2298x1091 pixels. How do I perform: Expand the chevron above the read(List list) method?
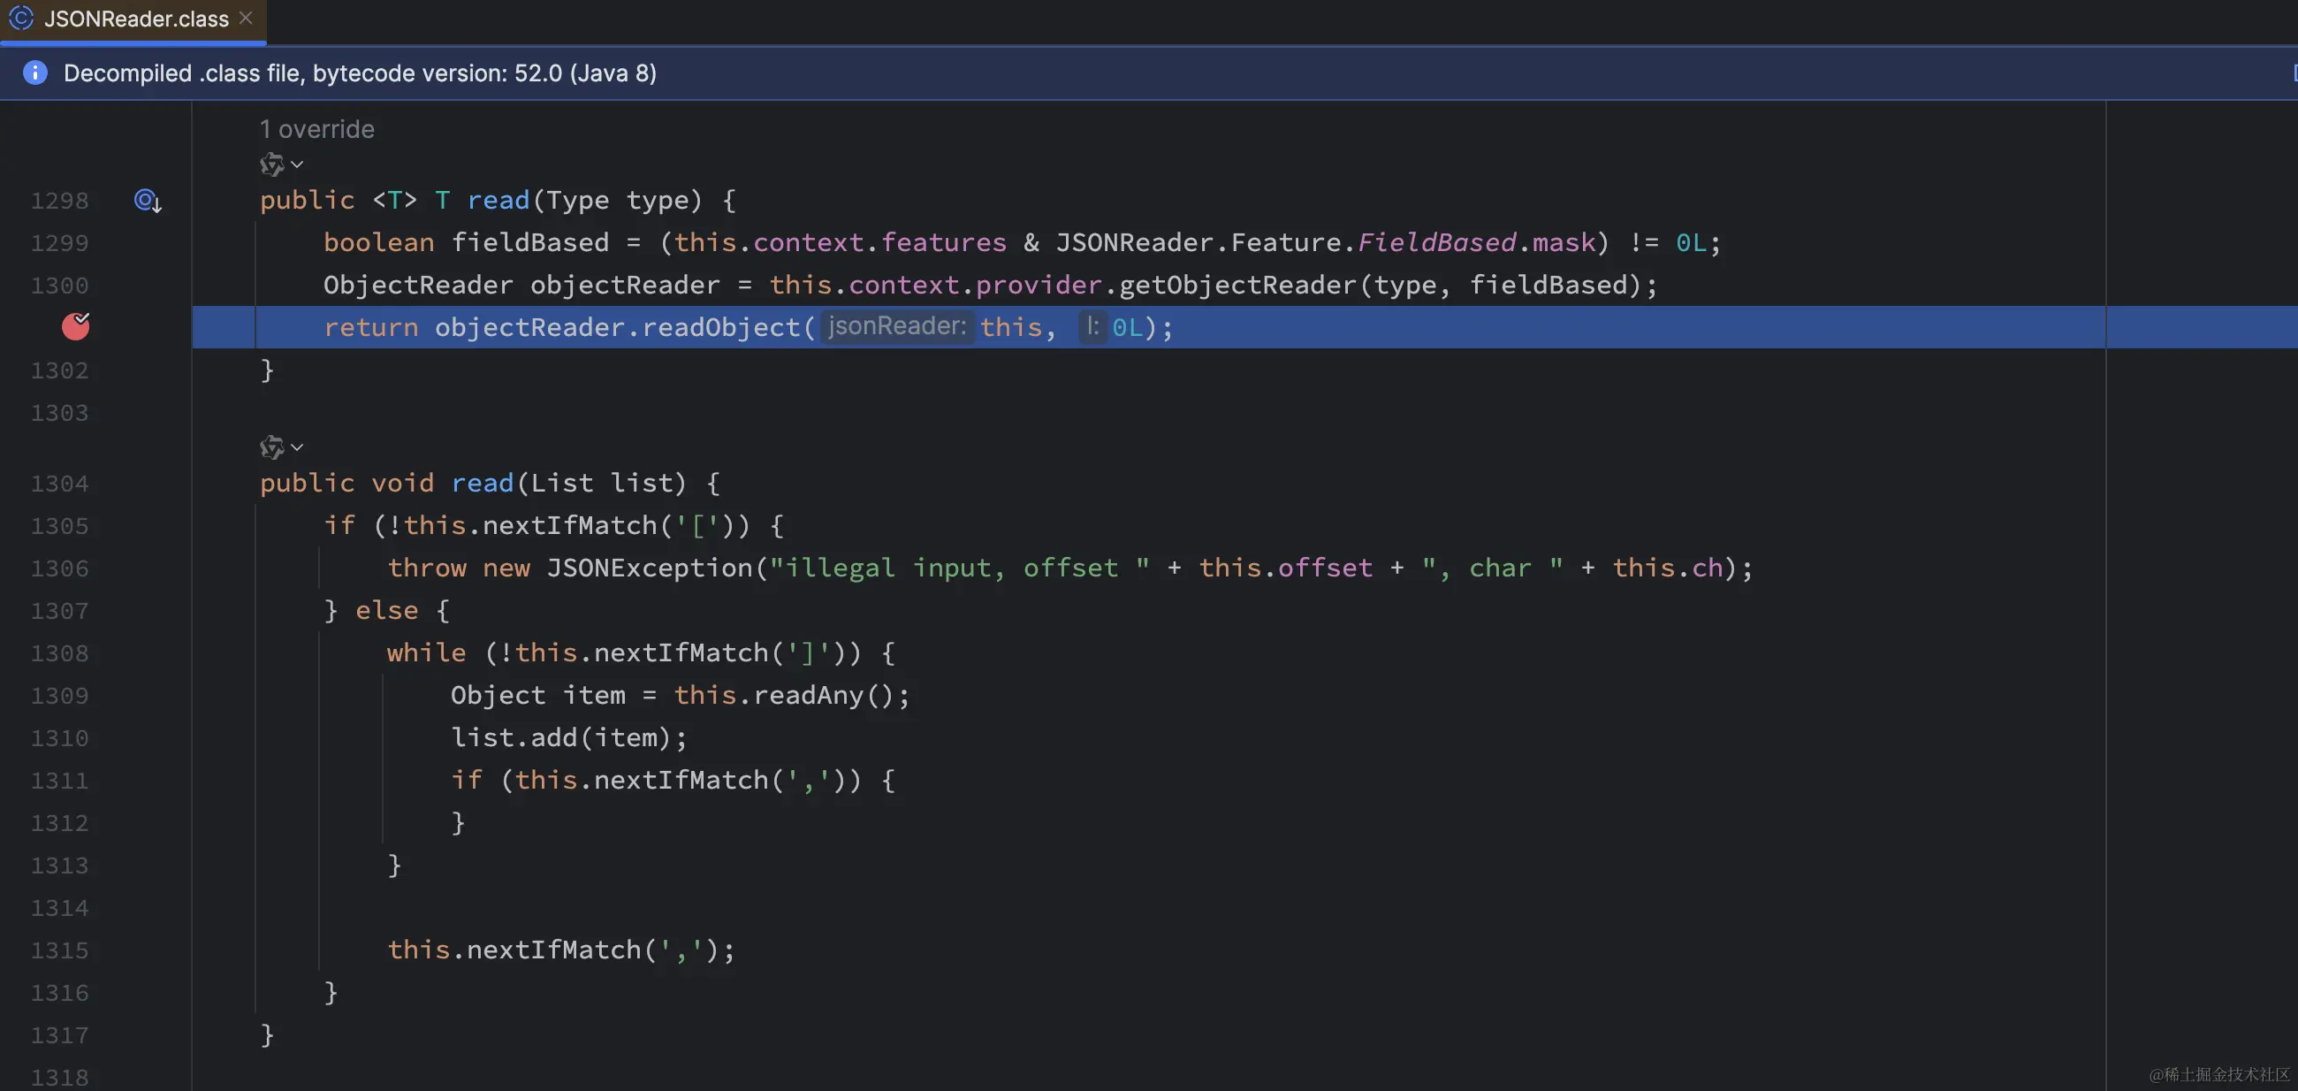tap(298, 447)
